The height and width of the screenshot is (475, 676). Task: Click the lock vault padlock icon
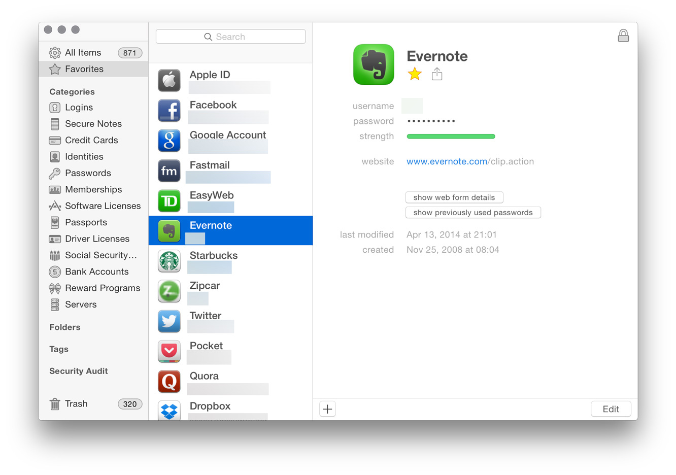click(x=623, y=36)
